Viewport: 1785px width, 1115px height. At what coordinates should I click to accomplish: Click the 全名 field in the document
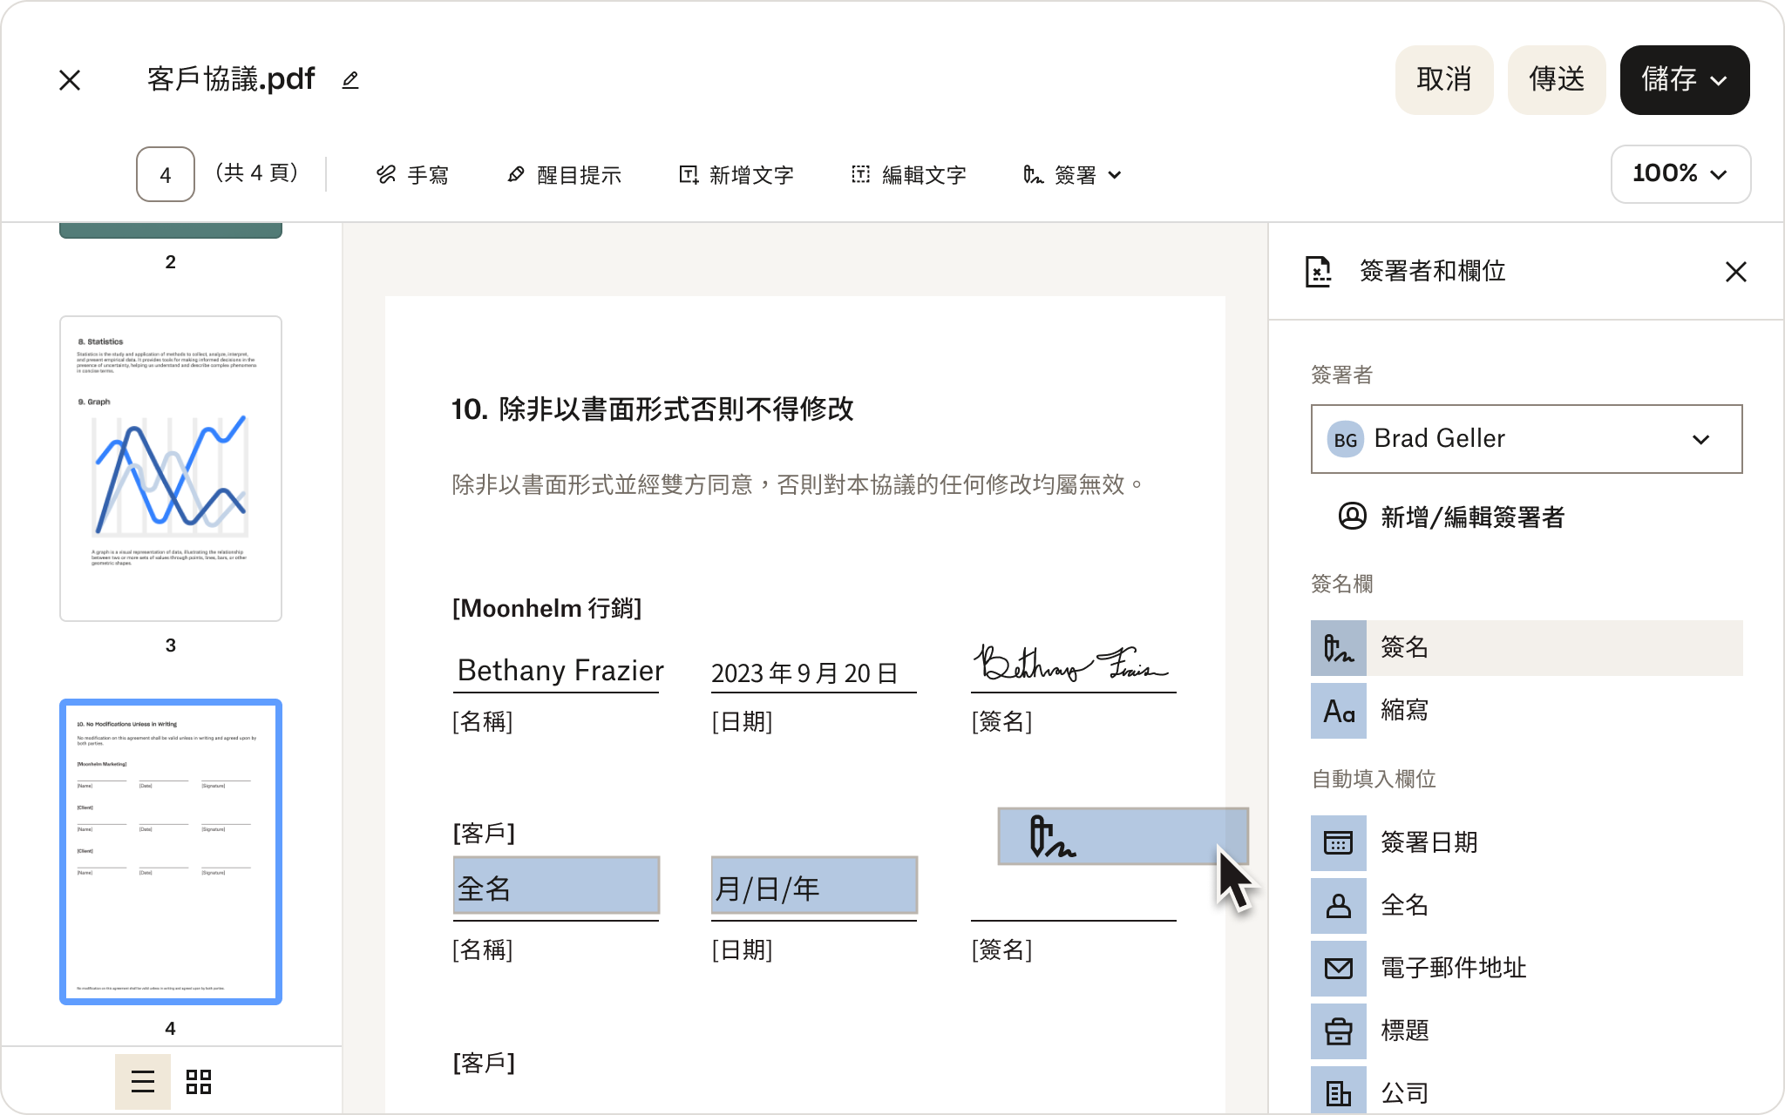pos(556,886)
